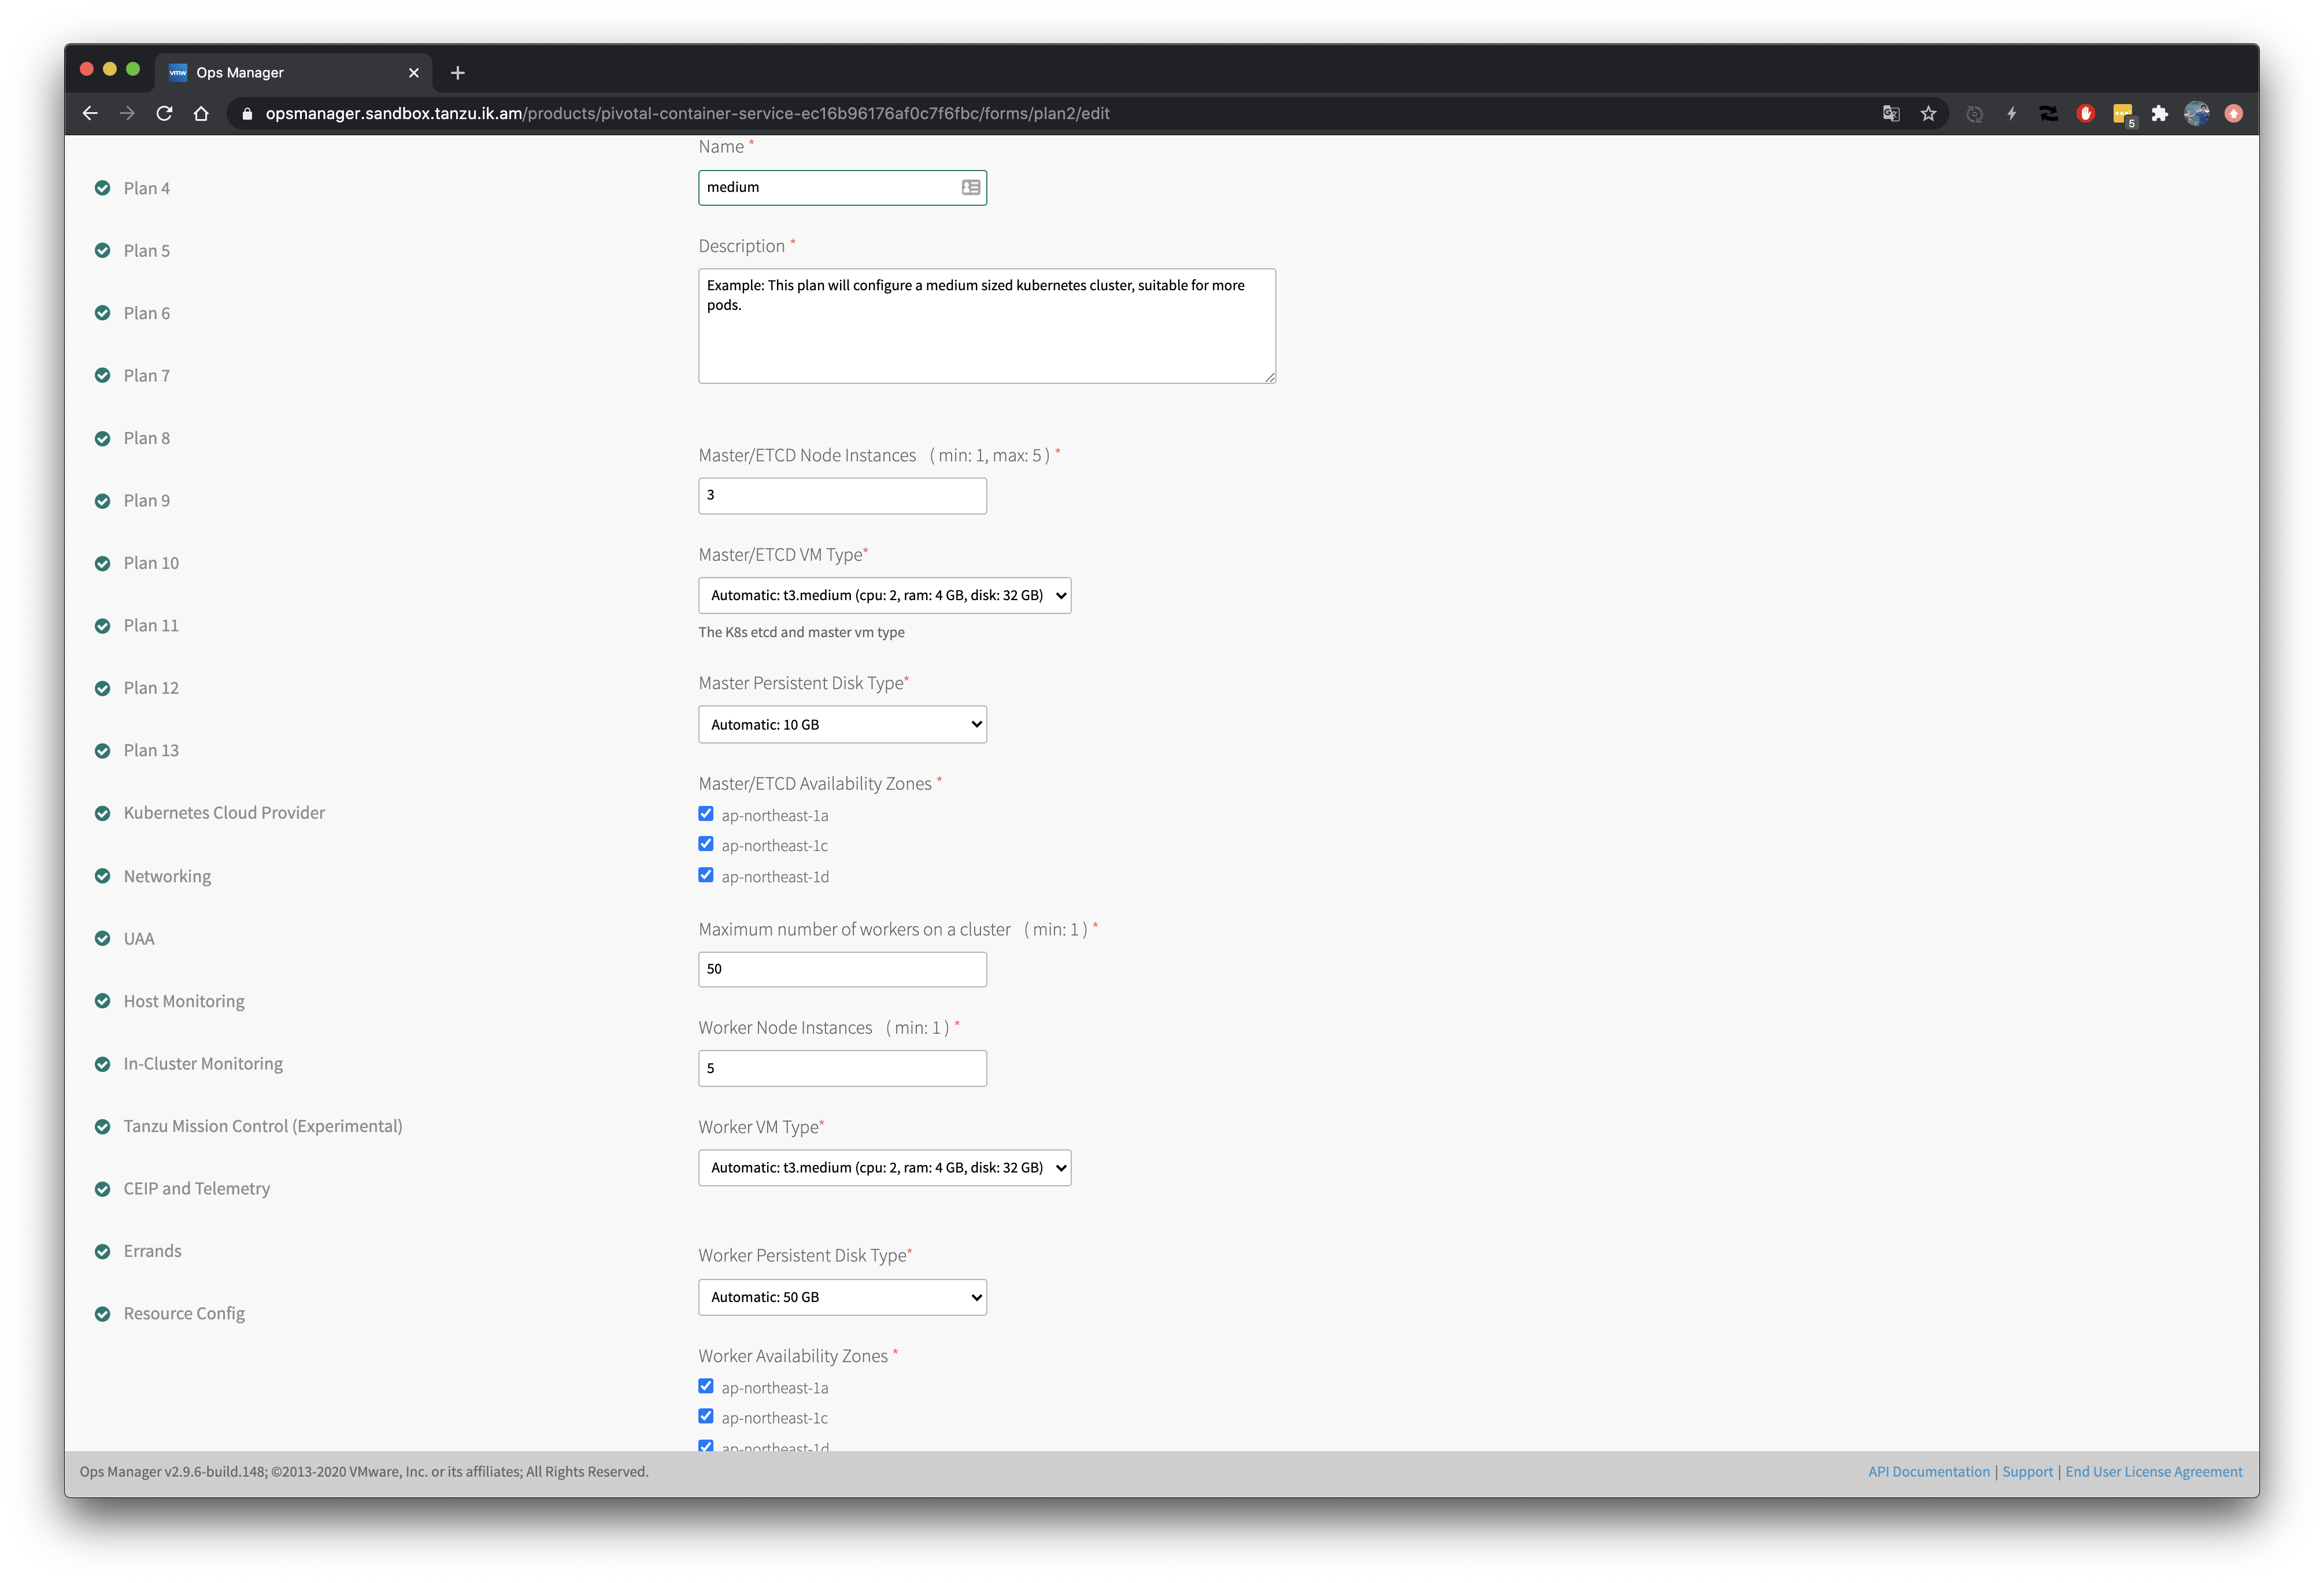Click the End User License Agreement link
The height and width of the screenshot is (1583, 2324).
(2153, 1472)
